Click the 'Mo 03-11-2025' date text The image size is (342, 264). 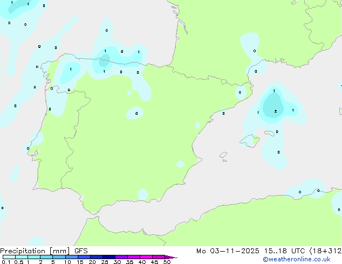point(228,251)
